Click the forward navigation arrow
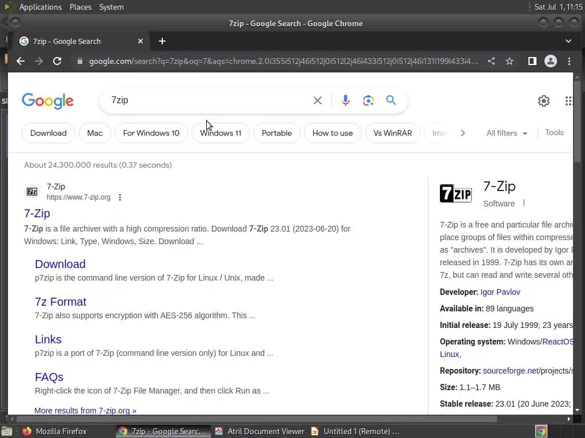Image resolution: width=585 pixels, height=438 pixels. tap(39, 61)
